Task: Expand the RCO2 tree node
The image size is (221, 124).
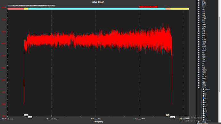Action: click(x=199, y=85)
